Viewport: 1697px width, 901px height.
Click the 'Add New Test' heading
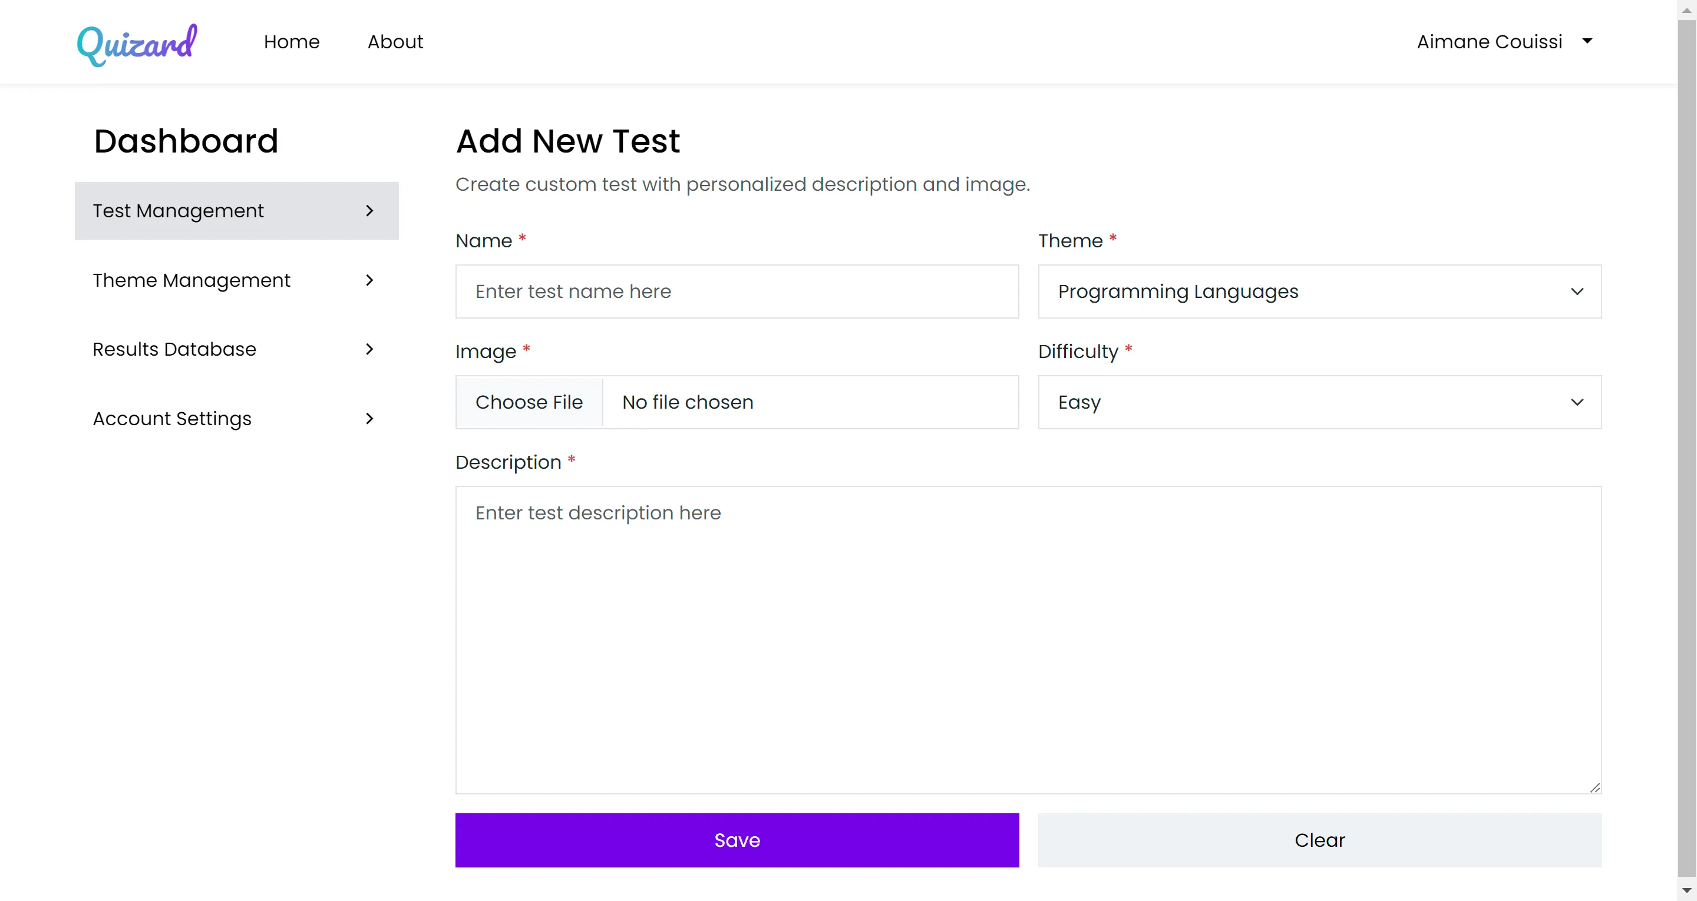coord(568,141)
